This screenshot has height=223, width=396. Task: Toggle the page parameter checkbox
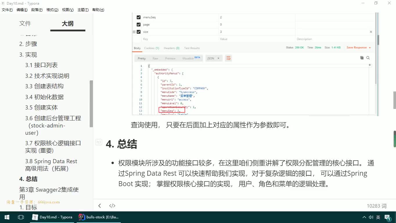pos(138,25)
